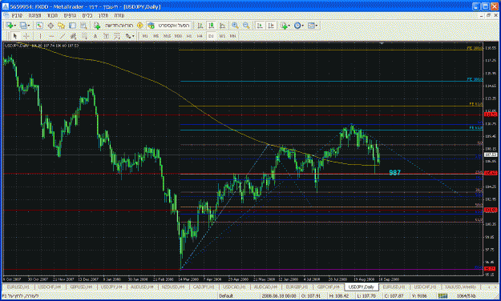501x301 pixels.
Task: Open the Templates dropdown
Action: [313, 26]
